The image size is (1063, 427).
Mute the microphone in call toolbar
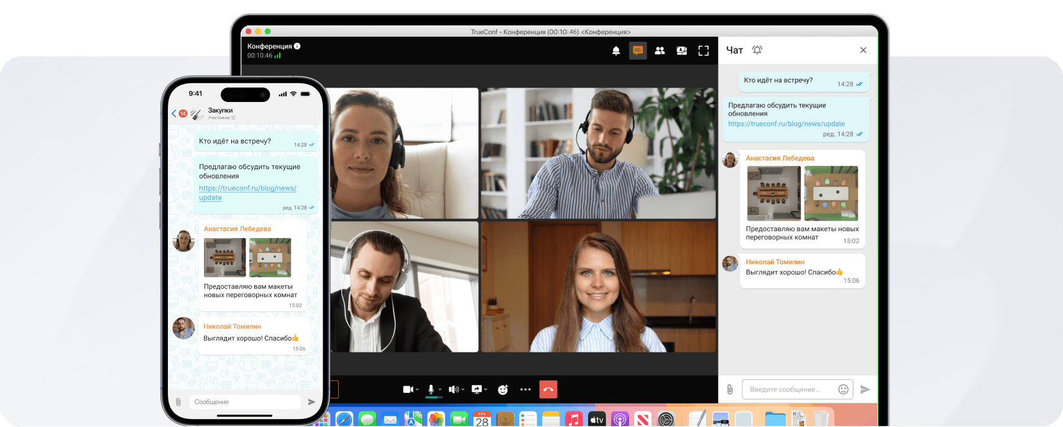[x=431, y=390]
